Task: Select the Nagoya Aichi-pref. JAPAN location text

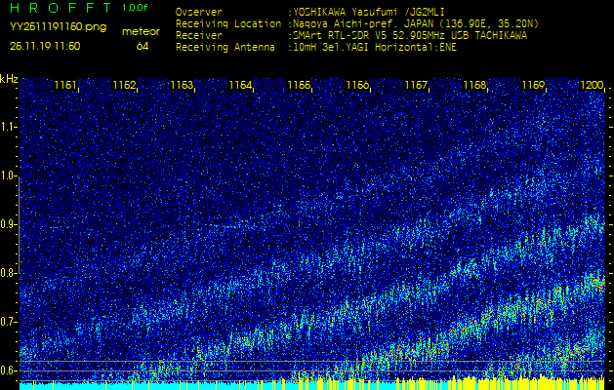Action: 416,24
